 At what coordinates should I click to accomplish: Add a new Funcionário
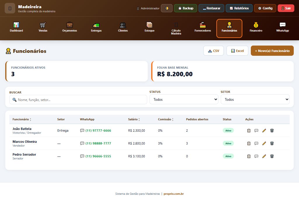coord(272,51)
